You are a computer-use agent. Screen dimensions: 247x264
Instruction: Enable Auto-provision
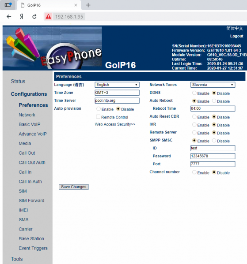(99, 109)
